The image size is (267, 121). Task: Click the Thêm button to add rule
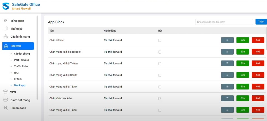pos(261,21)
